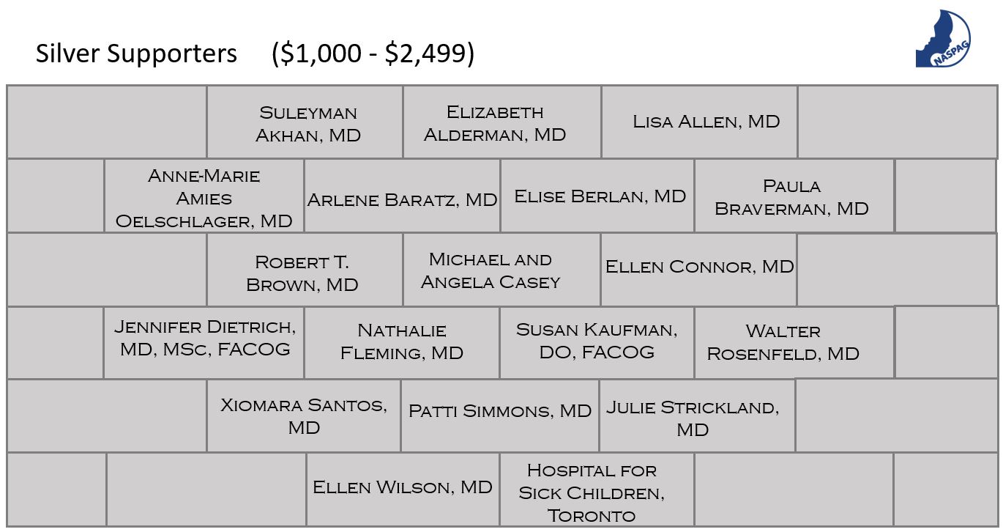
Task: Select the Julie Strickland, MD cell
Action: coord(697,415)
